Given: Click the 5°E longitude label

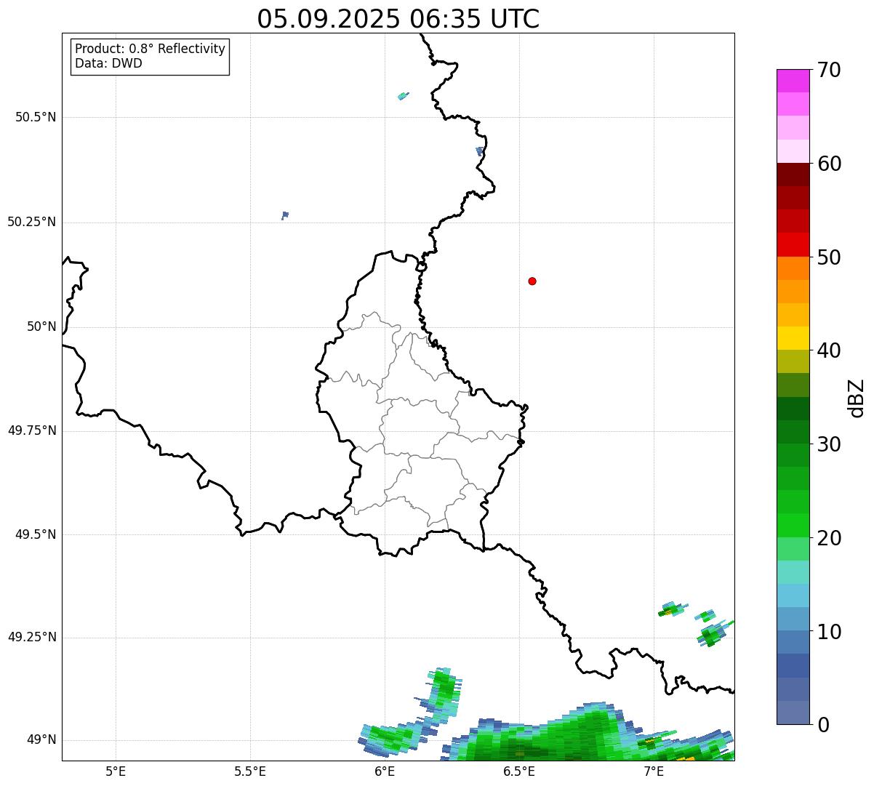Looking at the screenshot, I should 116,771.
